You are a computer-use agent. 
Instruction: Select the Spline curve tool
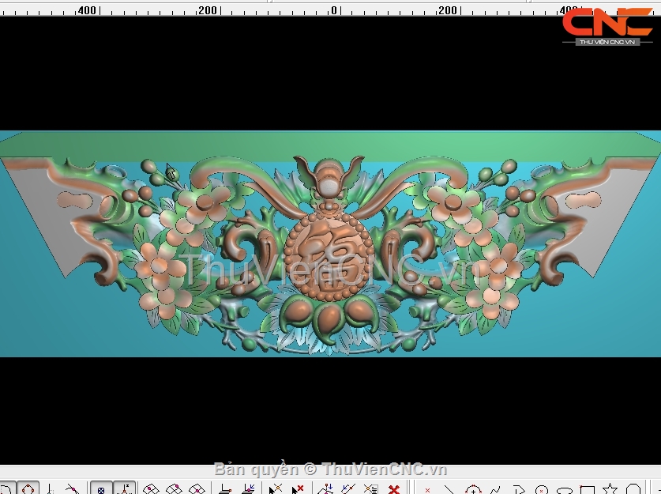[x=495, y=489]
